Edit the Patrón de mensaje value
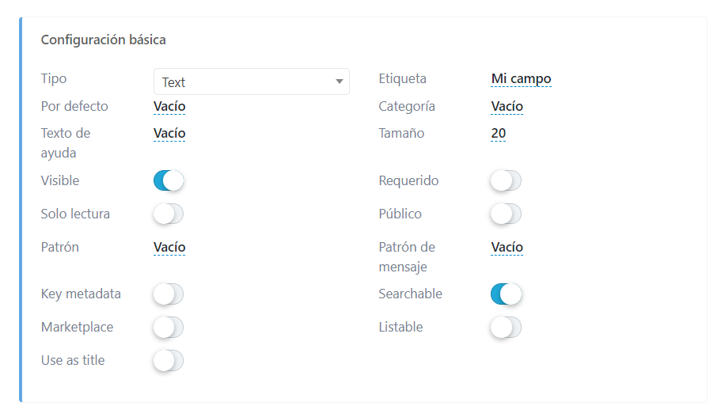This screenshot has height=417, width=725. click(x=507, y=248)
